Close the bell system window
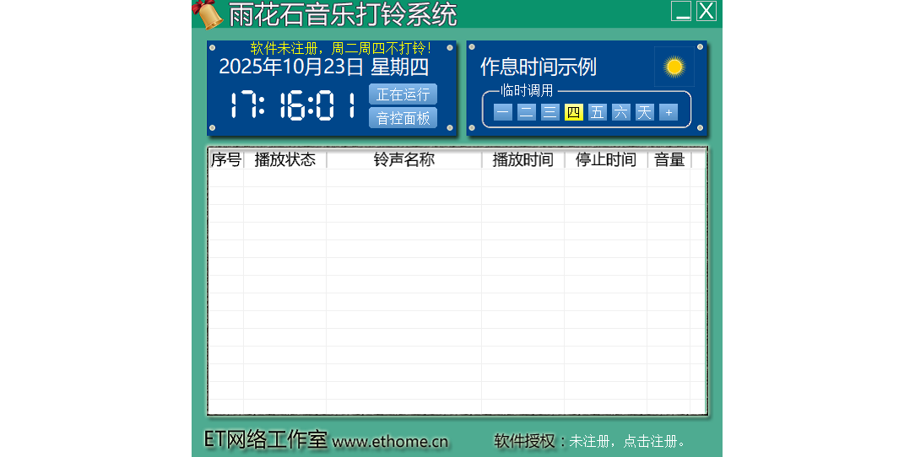 (x=707, y=11)
